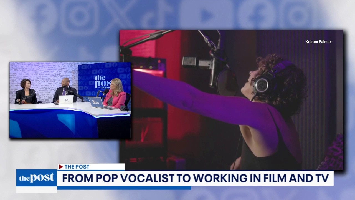Click the Kristen Palmer photo credit text
This screenshot has width=355, height=200.
click(x=318, y=42)
